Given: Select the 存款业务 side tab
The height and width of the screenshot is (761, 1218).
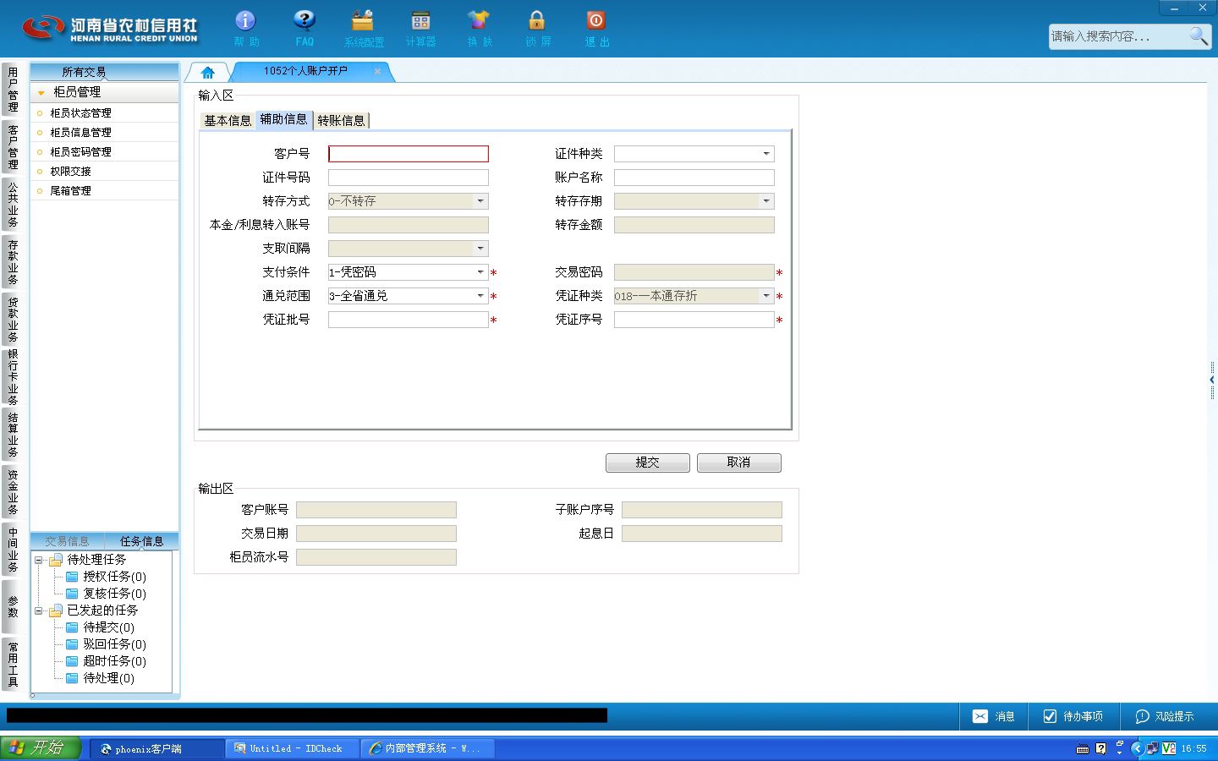Looking at the screenshot, I should pos(12,261).
